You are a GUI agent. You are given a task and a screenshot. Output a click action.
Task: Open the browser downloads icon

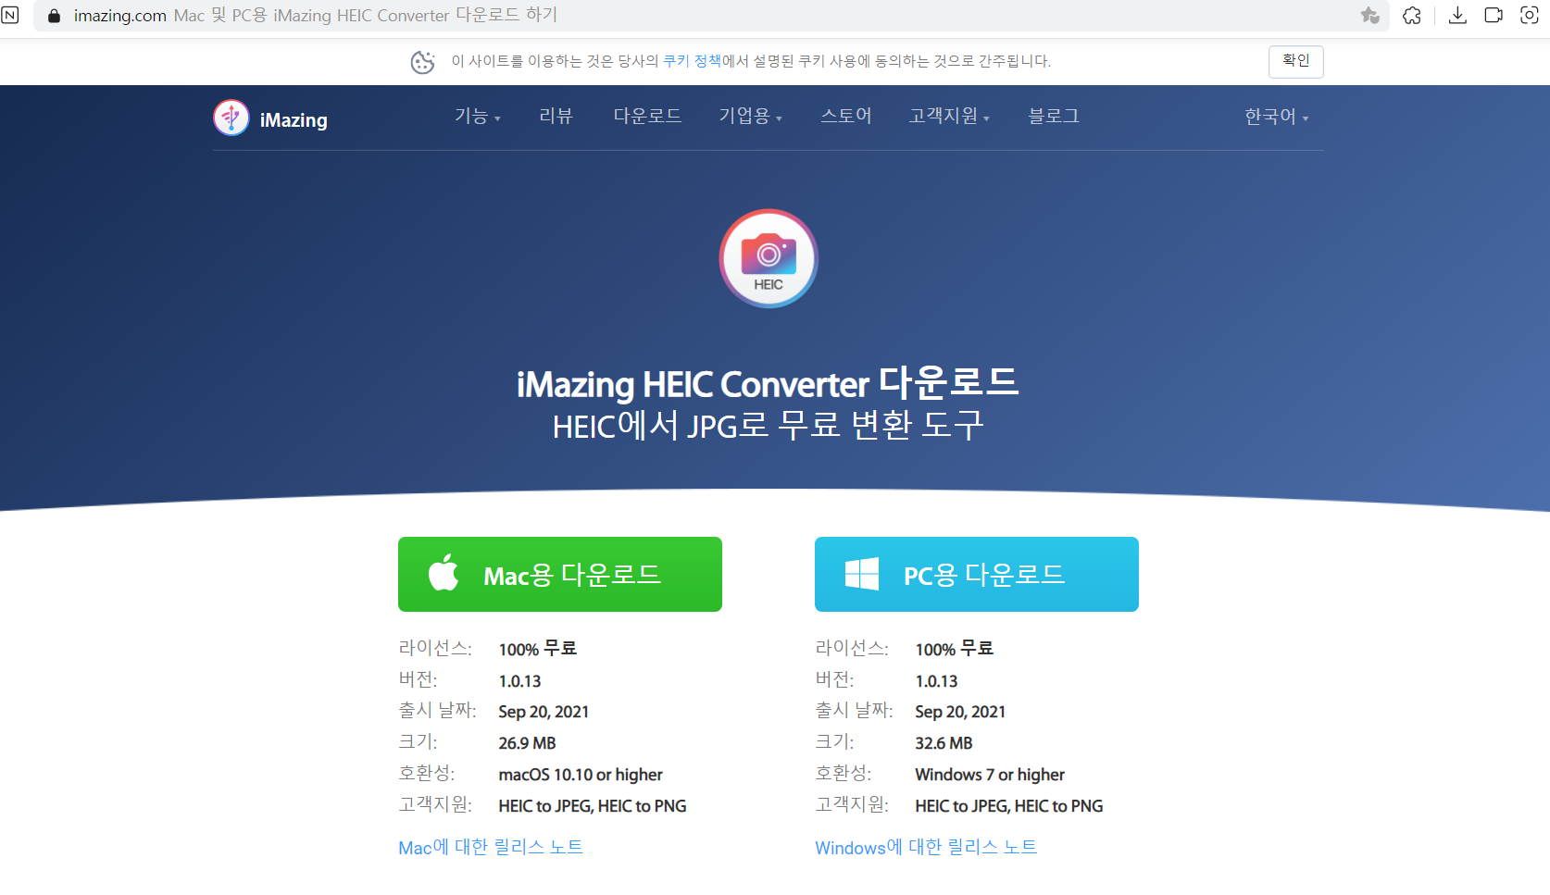click(1457, 16)
